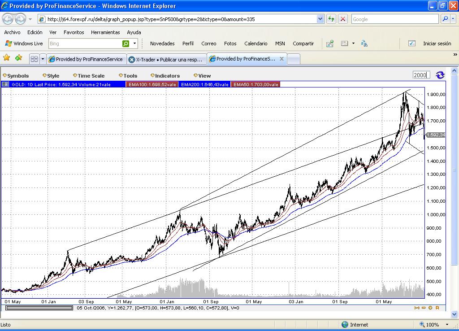Toggle the EMA50 indicator label
This screenshot has height=331, width=459.
click(x=255, y=84)
